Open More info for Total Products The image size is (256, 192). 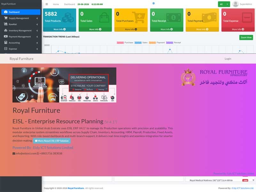60,29
